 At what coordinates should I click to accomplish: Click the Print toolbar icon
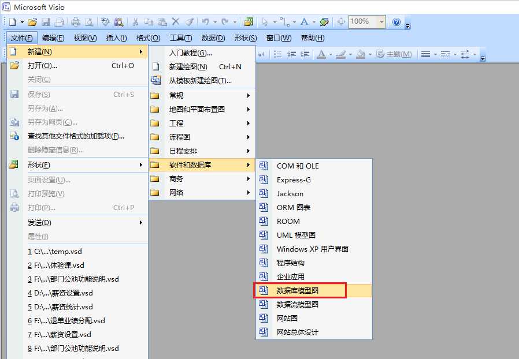[76, 22]
